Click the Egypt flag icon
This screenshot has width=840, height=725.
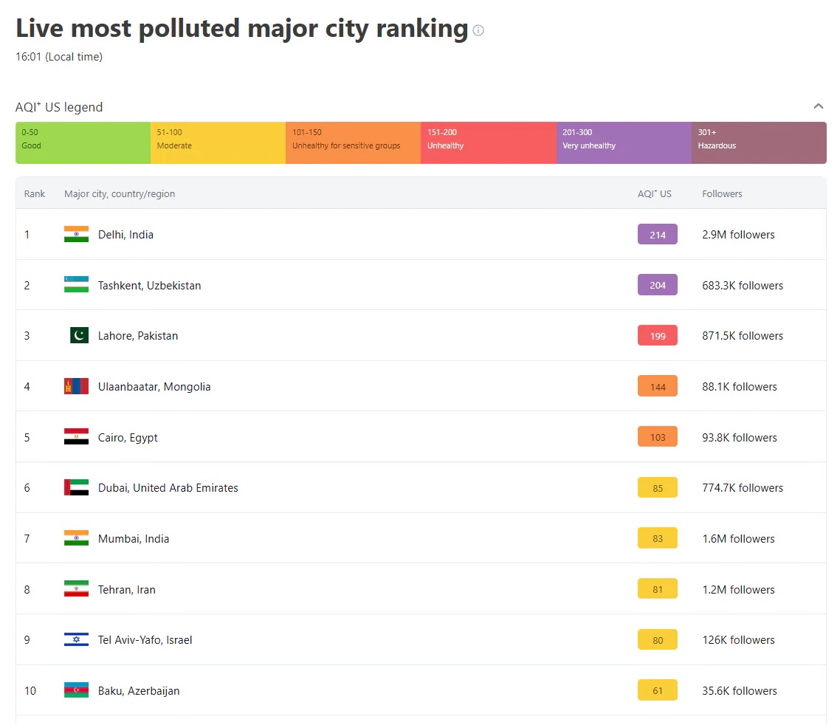coord(76,437)
